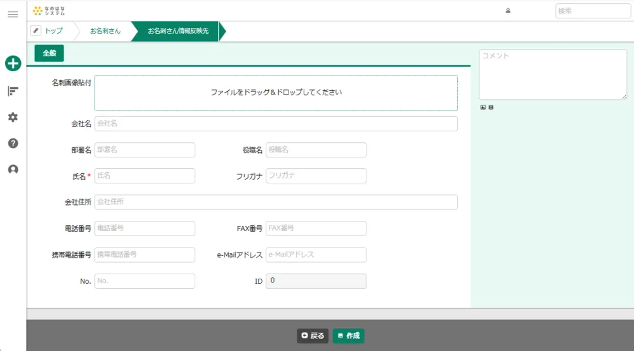Click the 作成 button

[349, 336]
